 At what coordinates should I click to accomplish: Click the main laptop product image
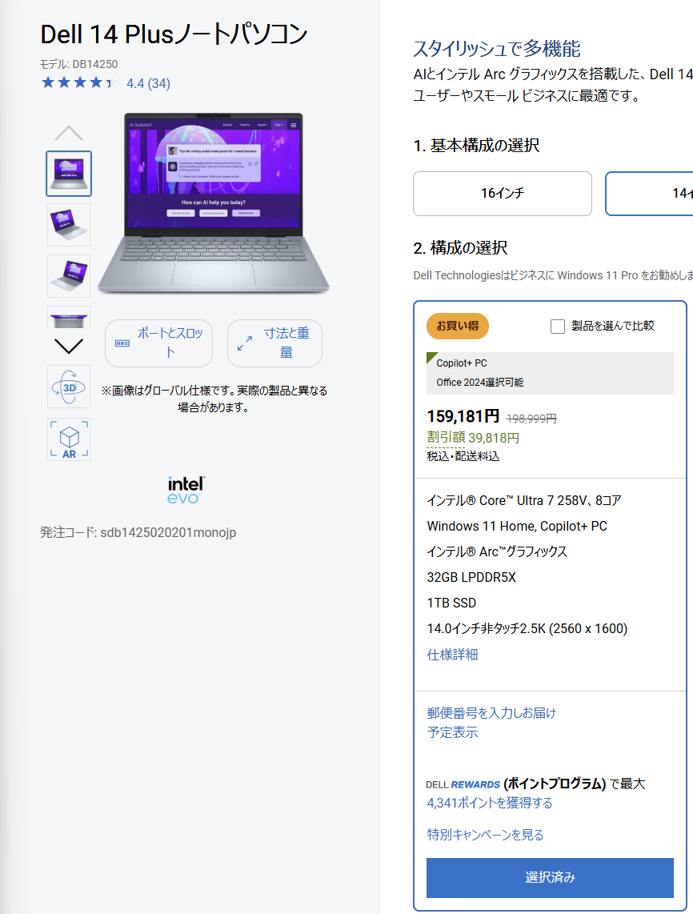[x=214, y=202]
